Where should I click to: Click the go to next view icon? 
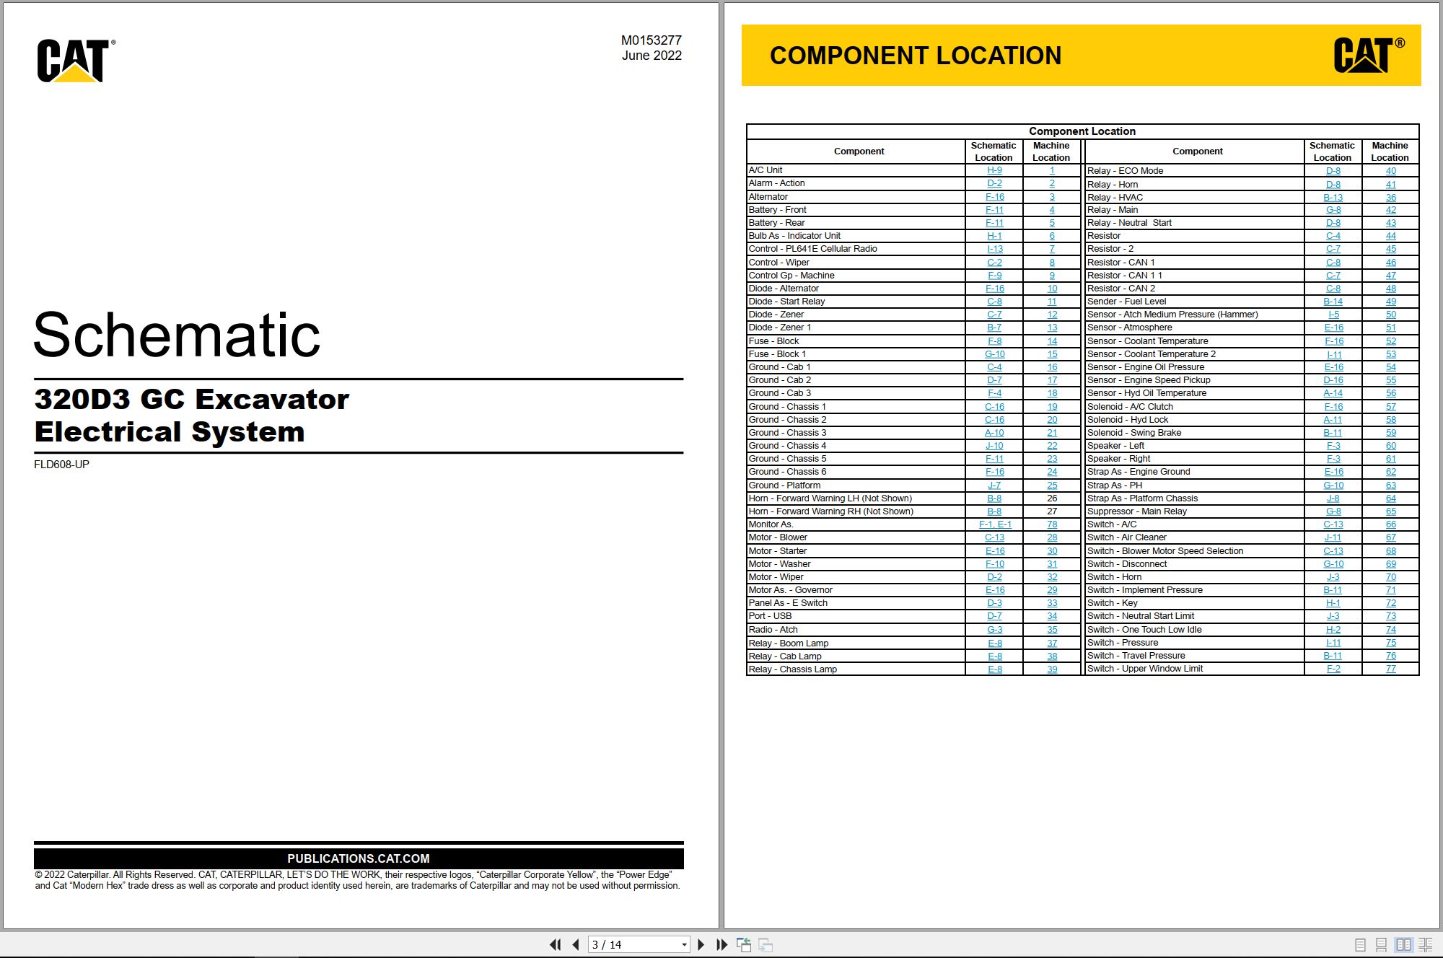tap(766, 944)
